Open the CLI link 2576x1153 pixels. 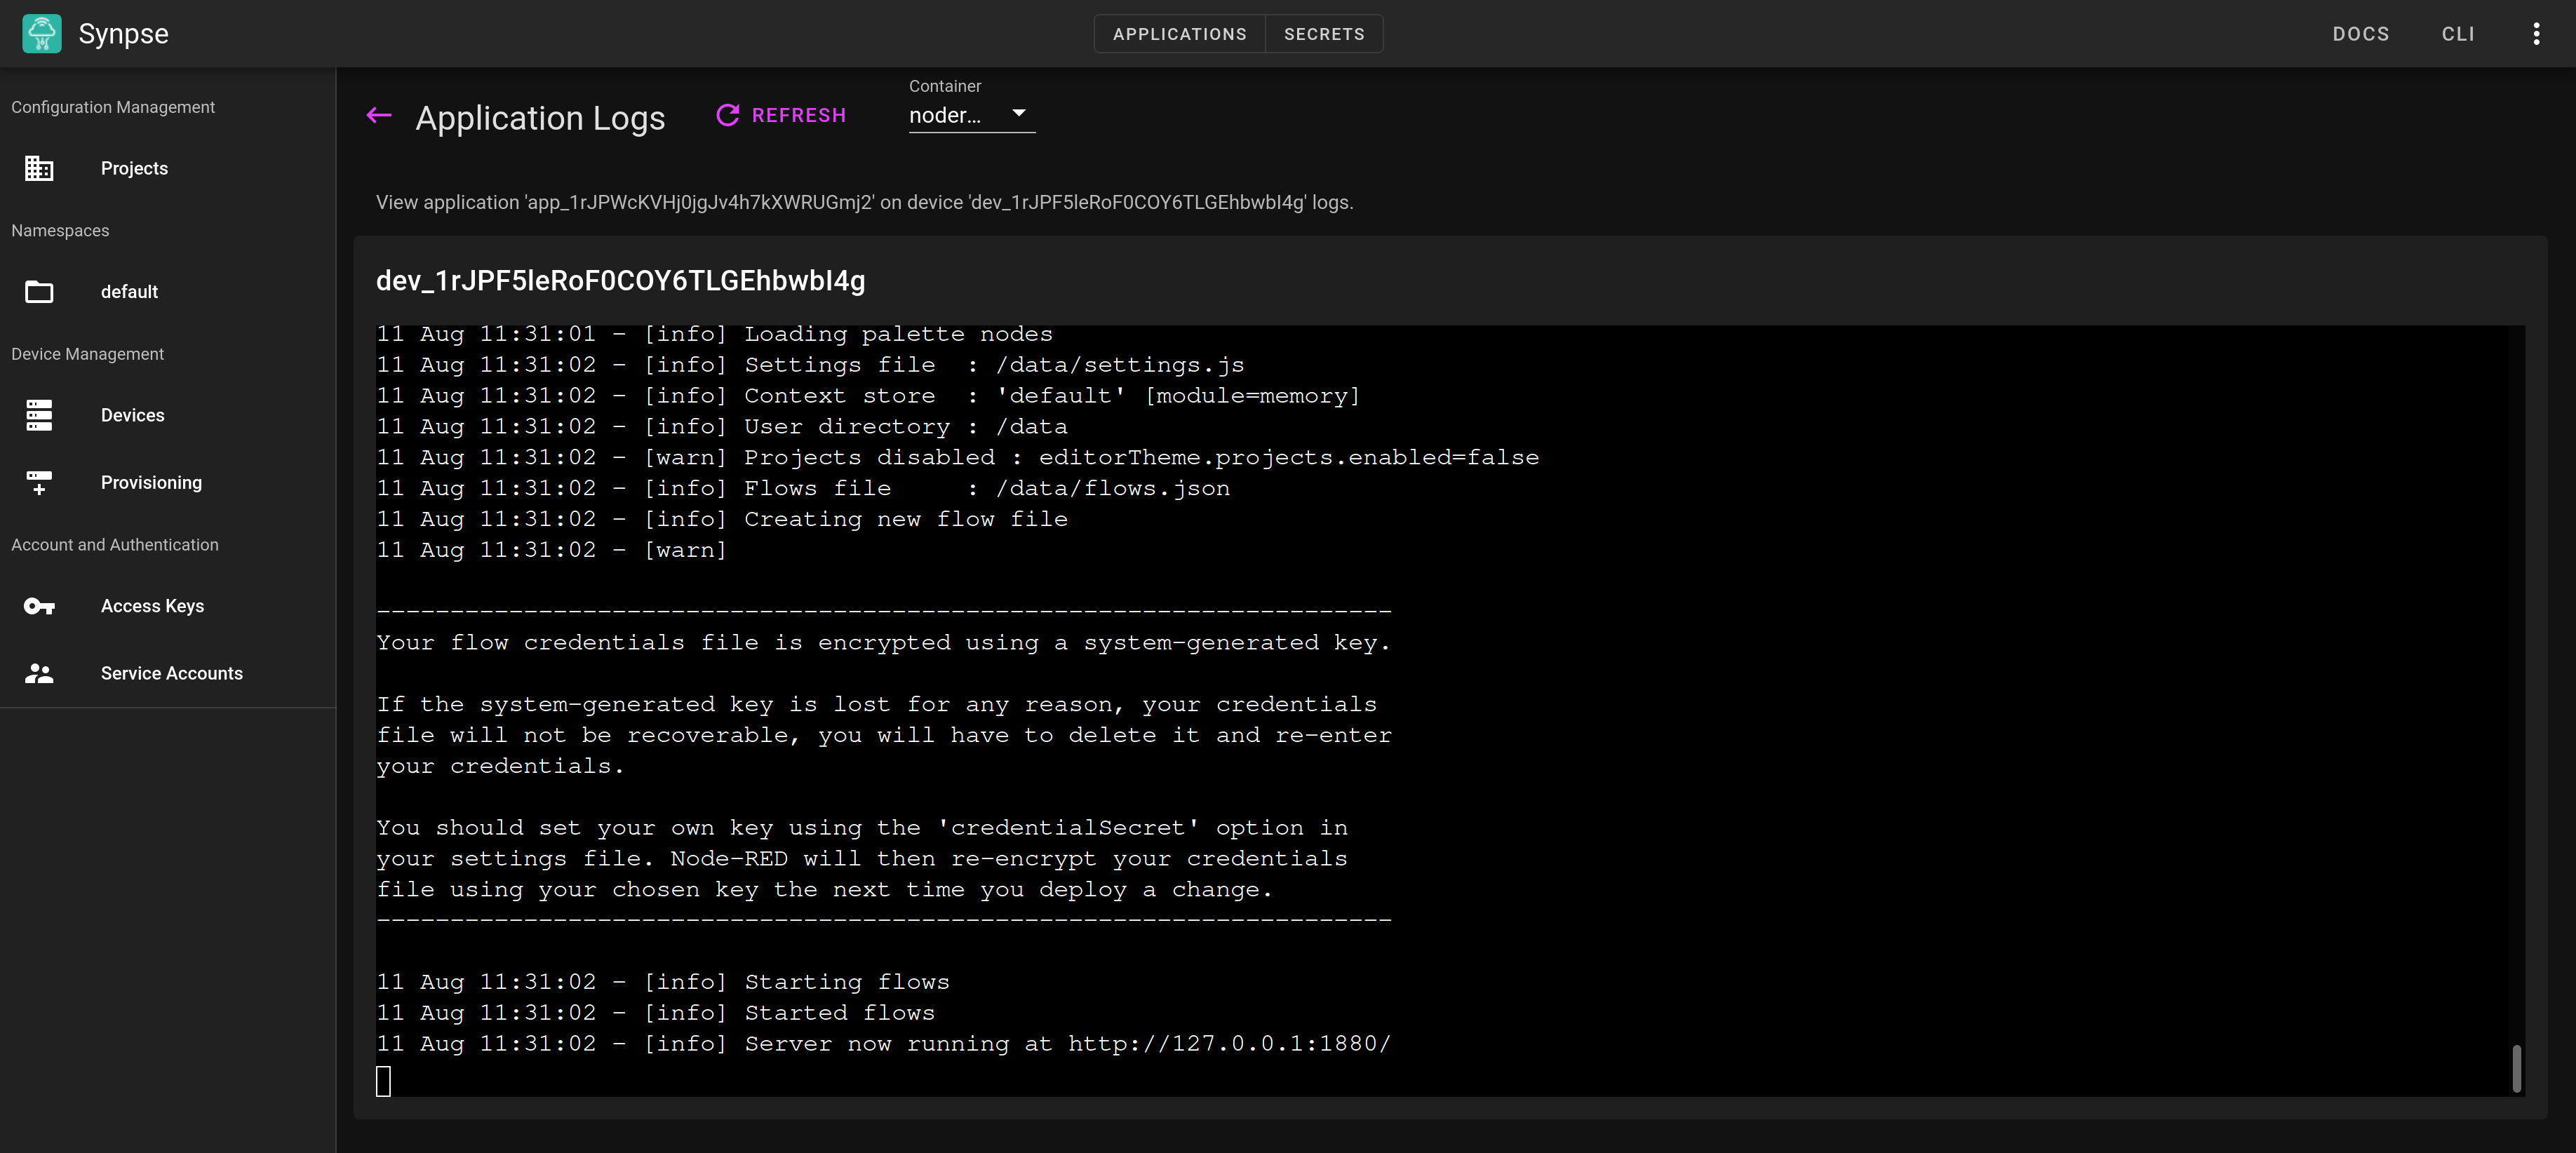pyautogui.click(x=2457, y=34)
